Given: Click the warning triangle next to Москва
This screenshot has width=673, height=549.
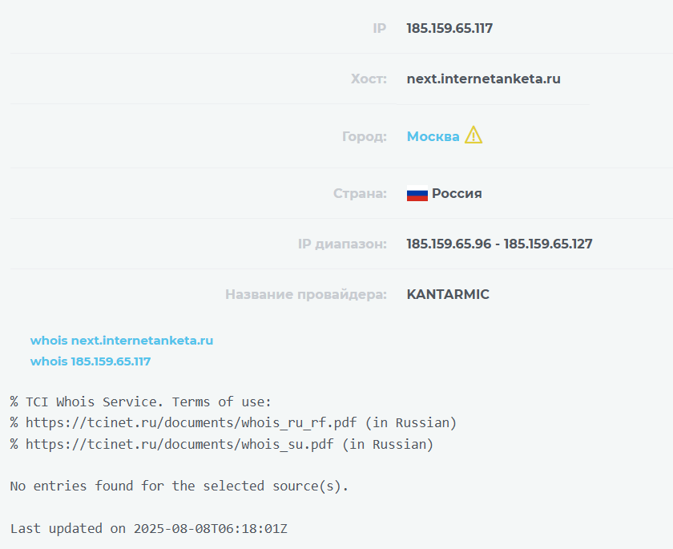Looking at the screenshot, I should pyautogui.click(x=473, y=135).
